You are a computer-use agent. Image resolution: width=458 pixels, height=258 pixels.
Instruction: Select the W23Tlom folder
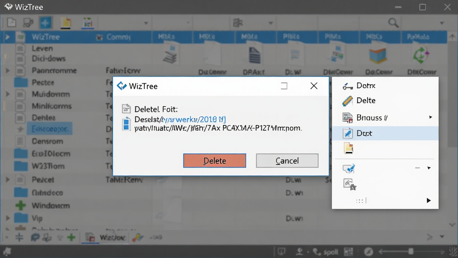coord(48,166)
